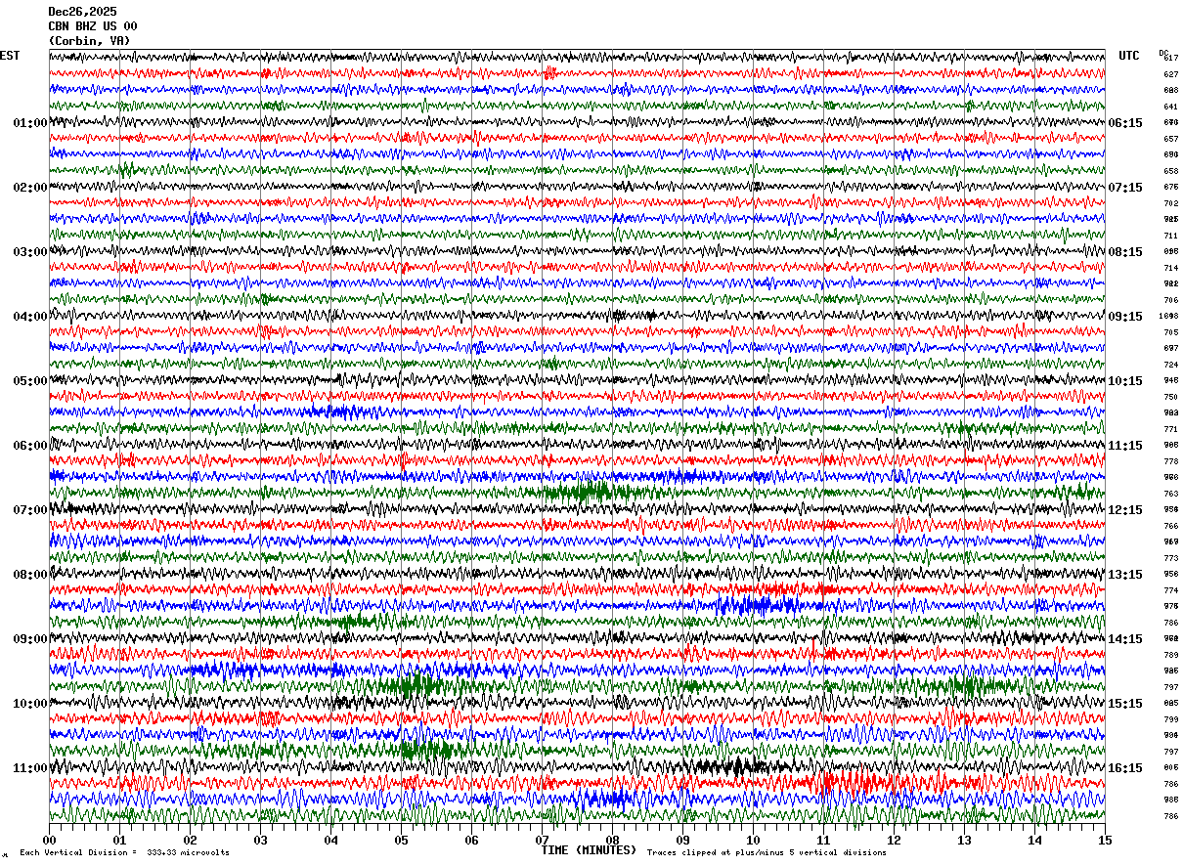Click the 11:15 UTC time label

(1126, 446)
